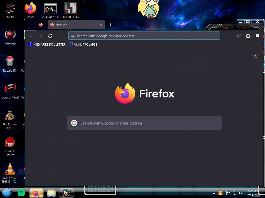
Task: Open the Firefox hamburger application menu
Action: coord(257,36)
